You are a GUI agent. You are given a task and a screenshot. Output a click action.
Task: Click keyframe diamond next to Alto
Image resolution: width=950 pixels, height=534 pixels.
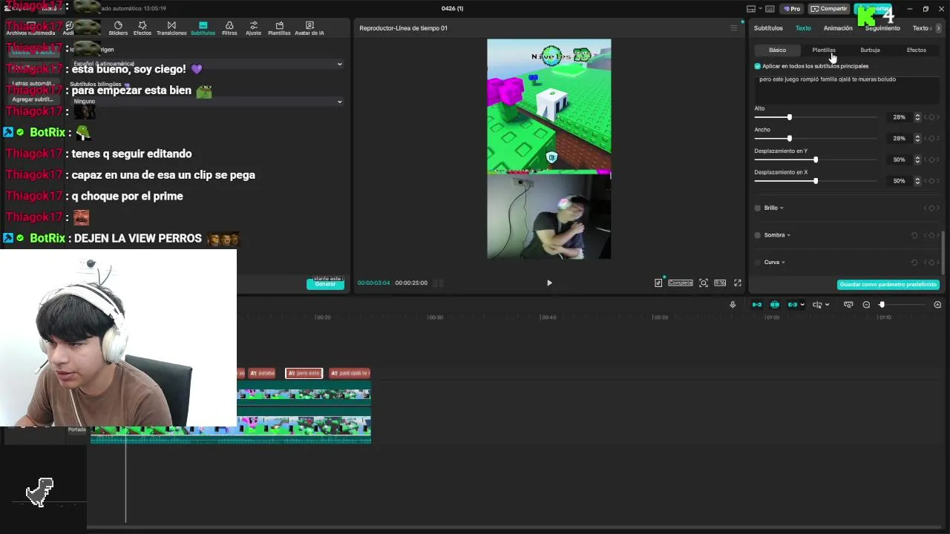pos(931,117)
